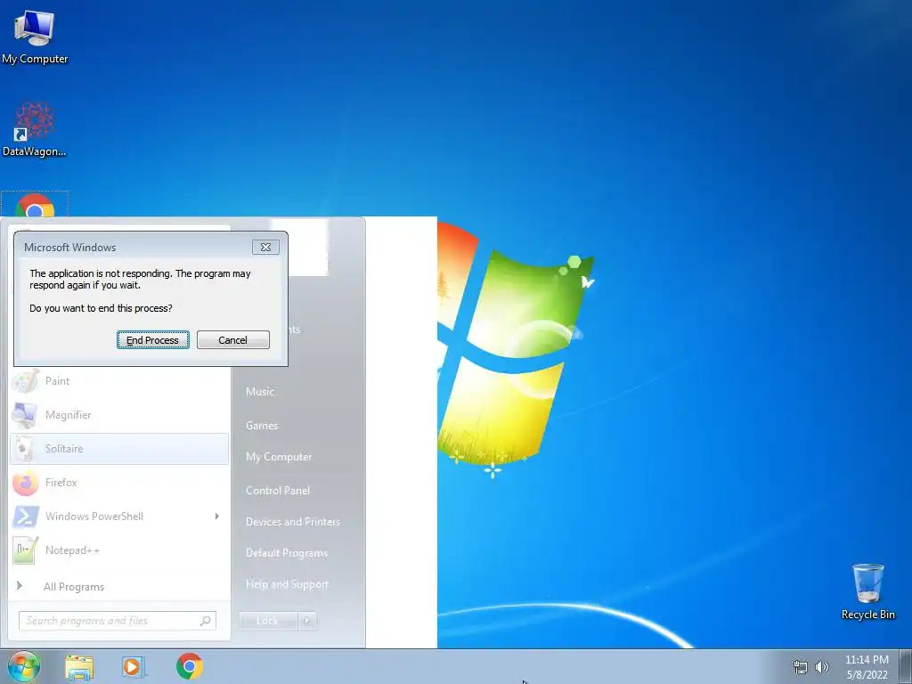Image resolution: width=912 pixels, height=684 pixels.
Task: Open Default Programs
Action: (287, 553)
